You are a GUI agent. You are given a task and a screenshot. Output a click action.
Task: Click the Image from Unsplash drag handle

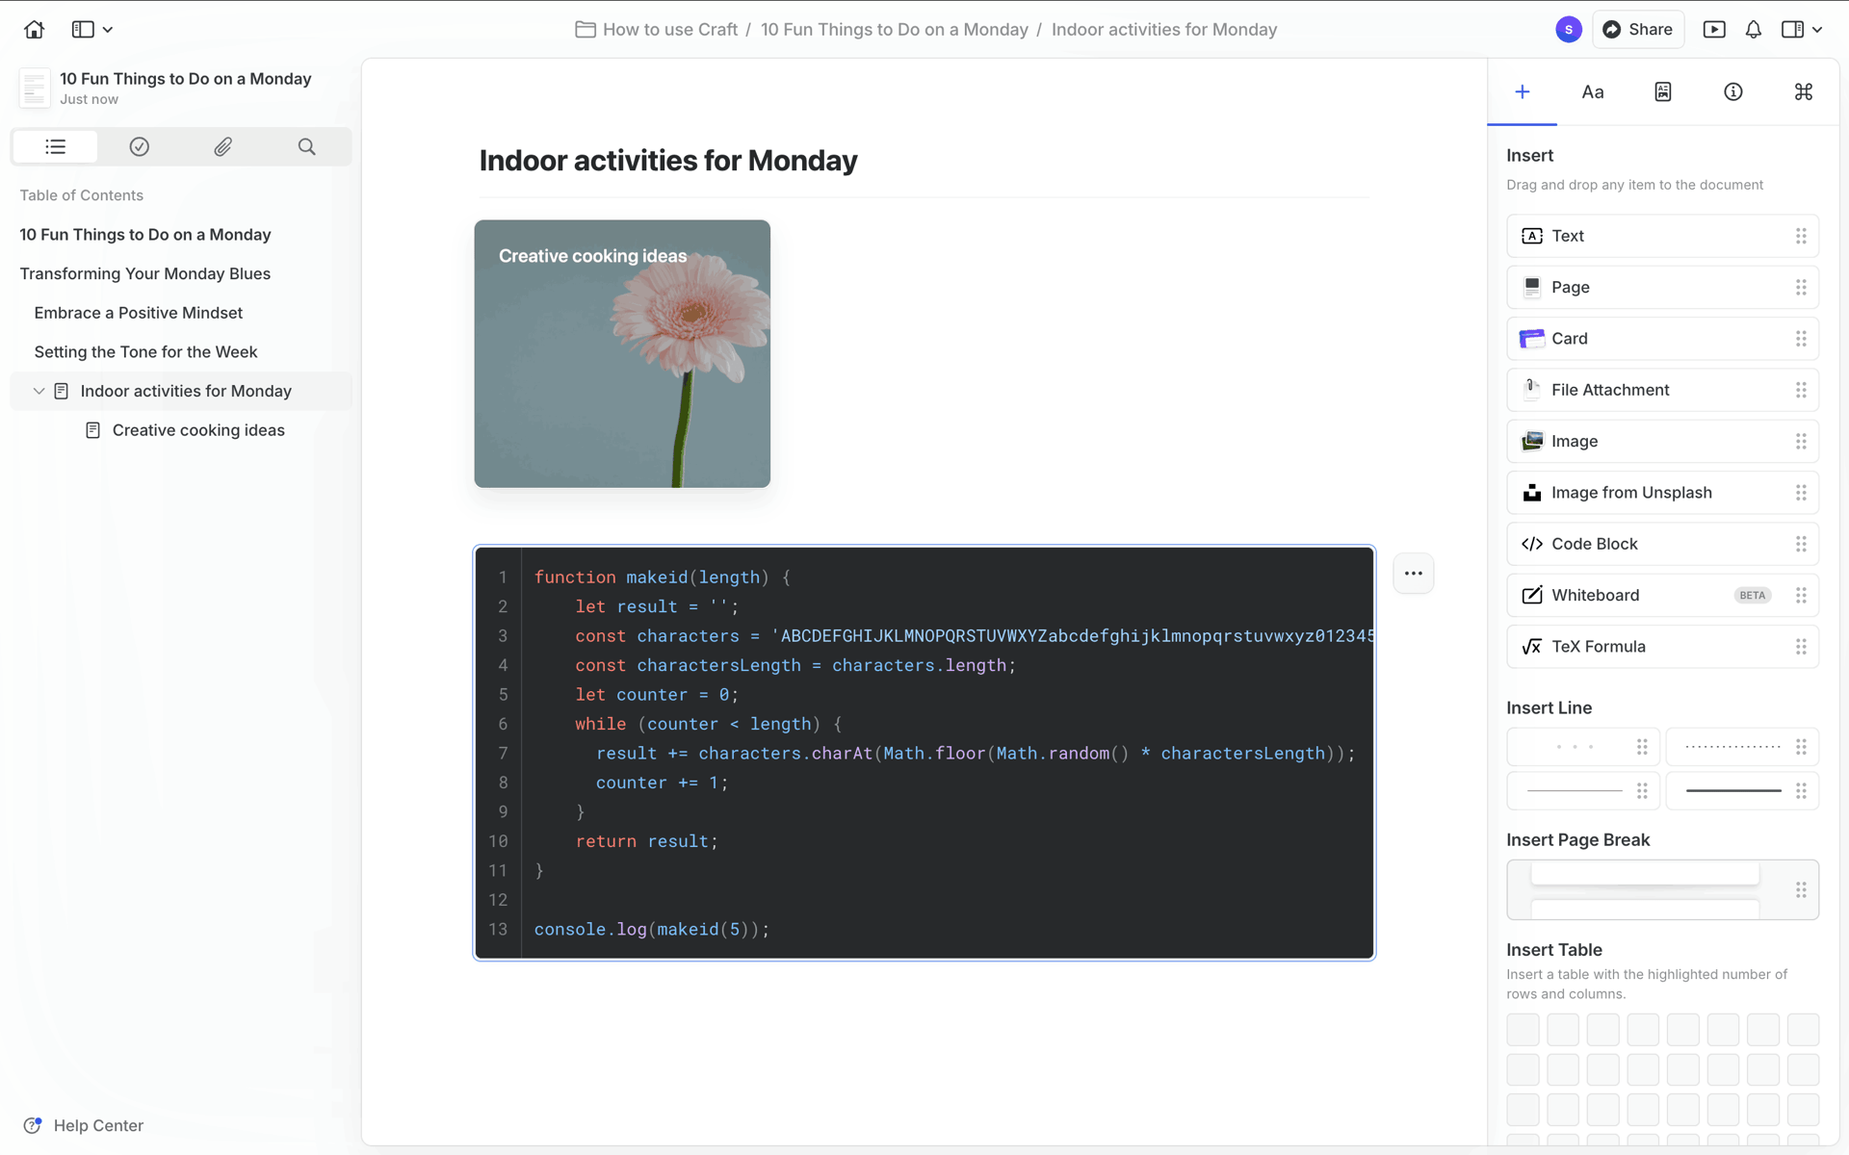coord(1801,493)
